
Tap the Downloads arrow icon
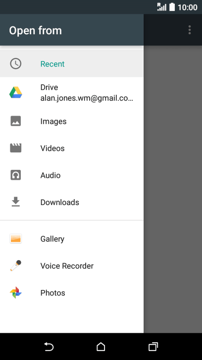[x=15, y=202]
